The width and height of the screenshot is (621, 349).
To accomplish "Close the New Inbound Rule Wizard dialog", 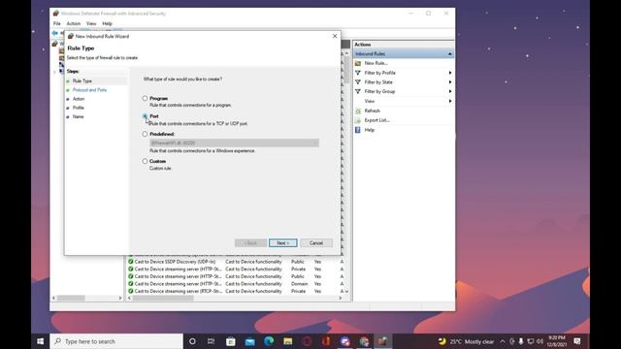I will pos(335,36).
